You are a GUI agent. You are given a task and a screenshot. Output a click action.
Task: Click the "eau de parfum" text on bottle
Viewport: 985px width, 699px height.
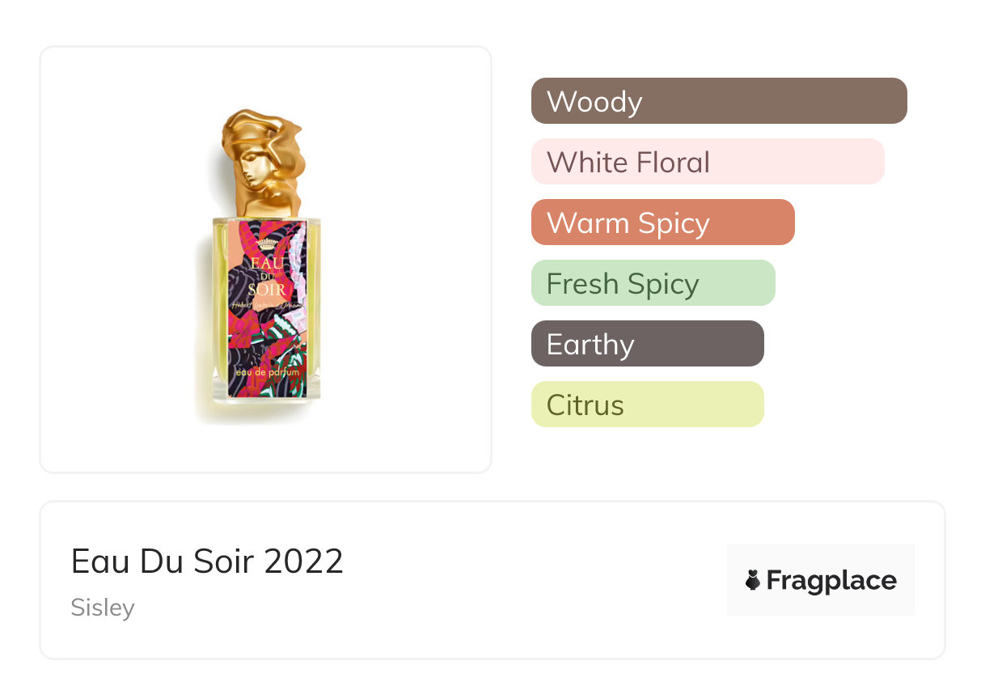click(267, 371)
